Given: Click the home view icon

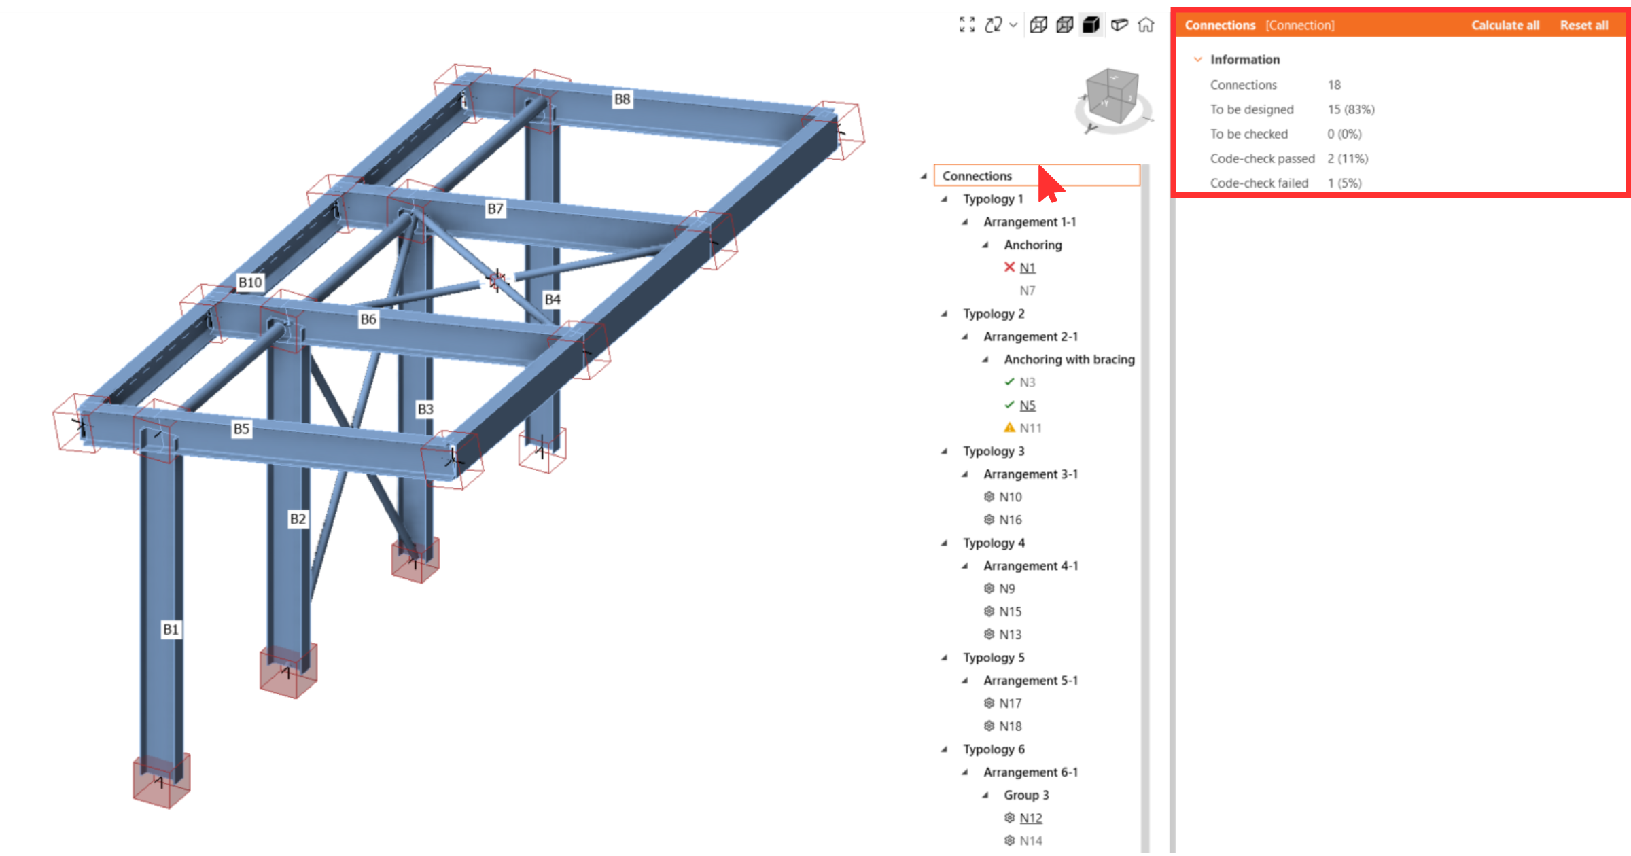Looking at the screenshot, I should (1146, 25).
